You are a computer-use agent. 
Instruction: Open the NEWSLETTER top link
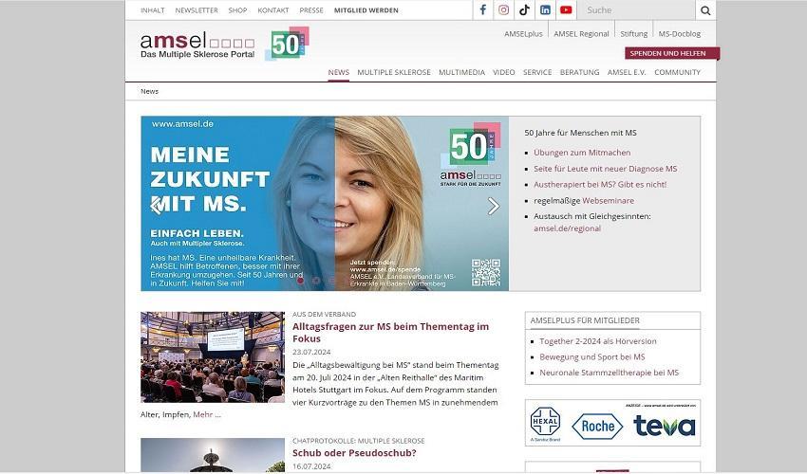coord(197,10)
